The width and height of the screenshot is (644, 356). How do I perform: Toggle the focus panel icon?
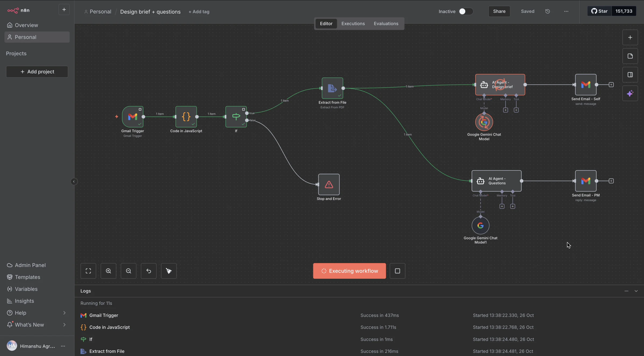[630, 75]
